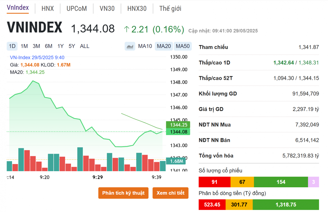328x213 pixels.
Task: Click the Cập nhật timestamp text
Action: (x=223, y=31)
